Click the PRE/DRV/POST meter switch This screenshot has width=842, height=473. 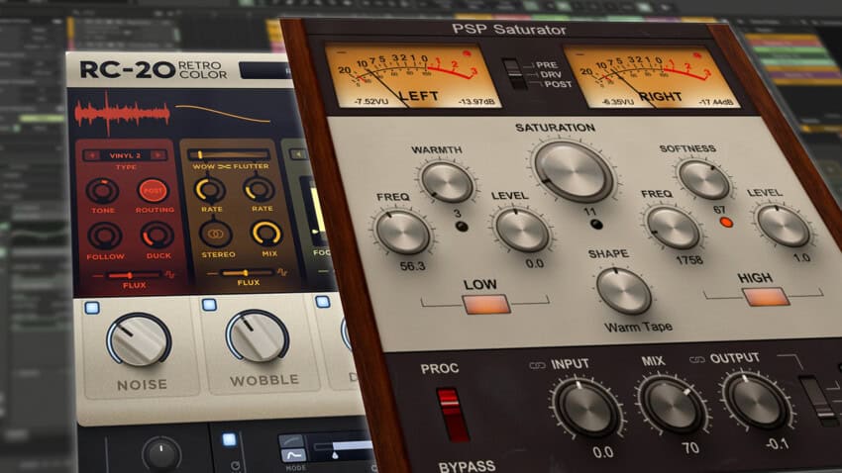click(511, 73)
